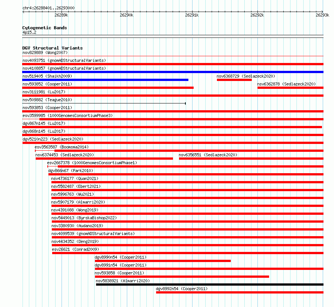Click the 26290k ruler tick label
The image size is (334, 307).
click(x=126, y=15)
